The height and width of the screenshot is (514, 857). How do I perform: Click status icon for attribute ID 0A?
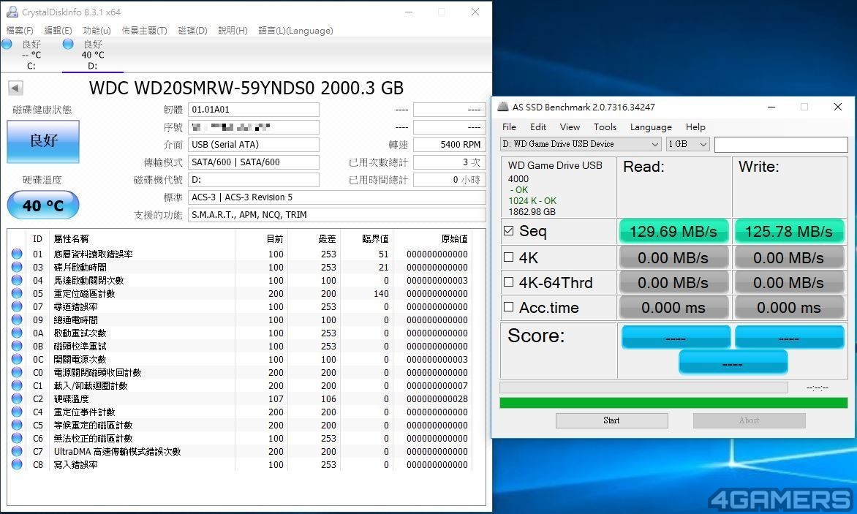17,333
